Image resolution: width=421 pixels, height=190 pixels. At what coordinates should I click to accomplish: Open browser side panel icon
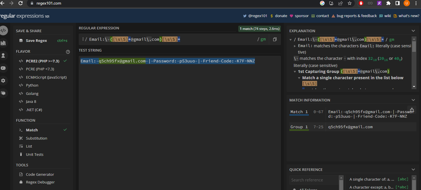pyautogui.click(x=397, y=3)
